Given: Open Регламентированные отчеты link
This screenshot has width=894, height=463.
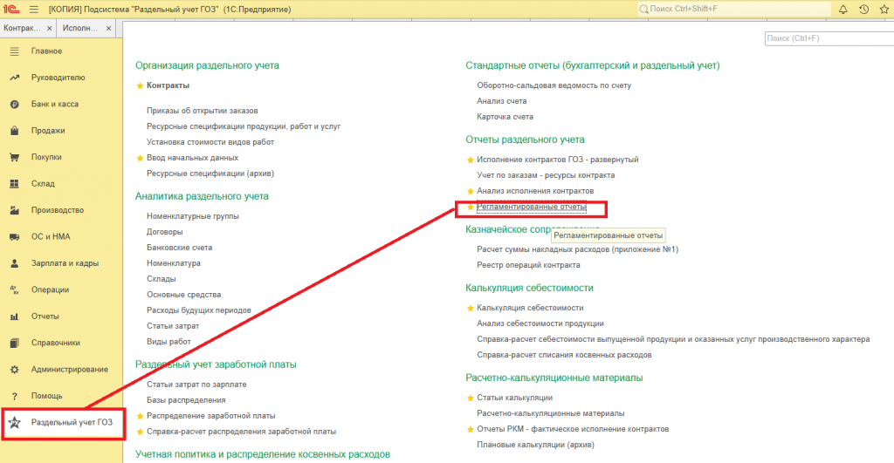Looking at the screenshot, I should (x=532, y=207).
